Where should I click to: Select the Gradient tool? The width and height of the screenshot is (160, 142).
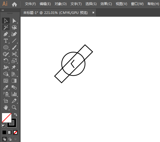click(x=14, y=81)
